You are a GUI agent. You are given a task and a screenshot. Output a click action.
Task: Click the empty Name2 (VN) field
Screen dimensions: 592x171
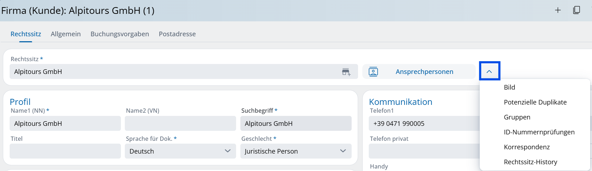pos(180,123)
